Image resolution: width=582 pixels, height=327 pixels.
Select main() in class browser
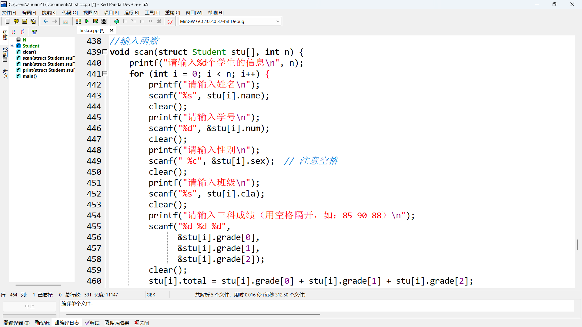(30, 76)
